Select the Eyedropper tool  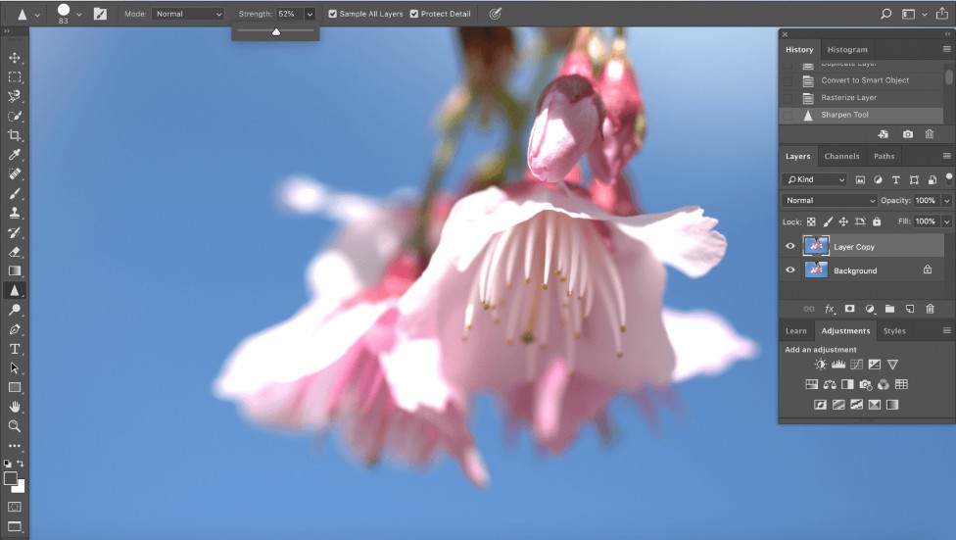pos(15,155)
